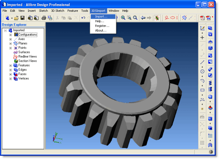Click the Undo arrow icon
This screenshot has height=159, width=219.
(x=84, y=18)
